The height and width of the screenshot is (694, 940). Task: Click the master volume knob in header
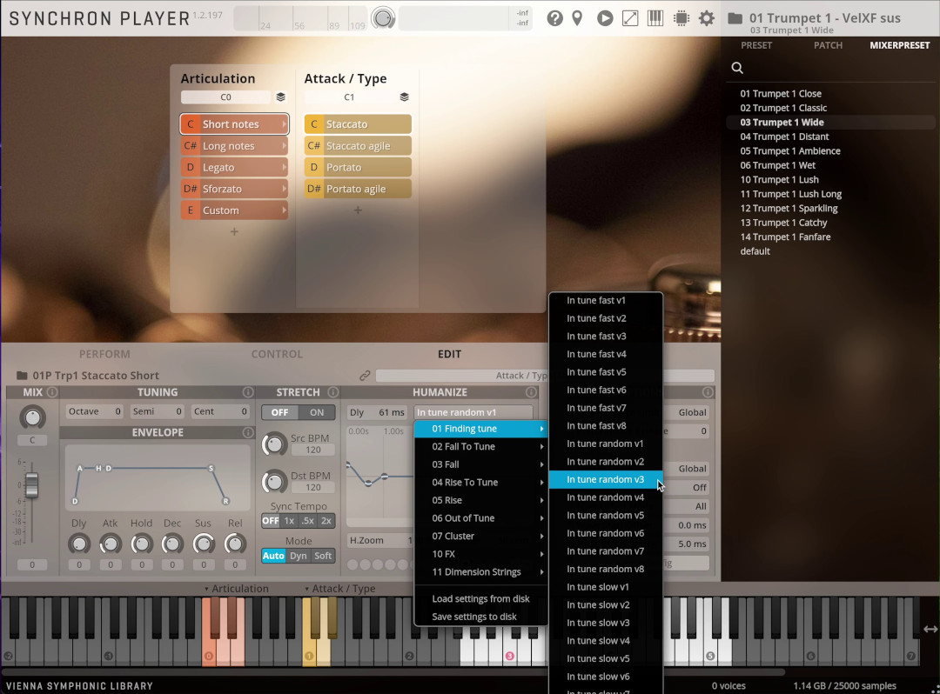click(x=383, y=18)
